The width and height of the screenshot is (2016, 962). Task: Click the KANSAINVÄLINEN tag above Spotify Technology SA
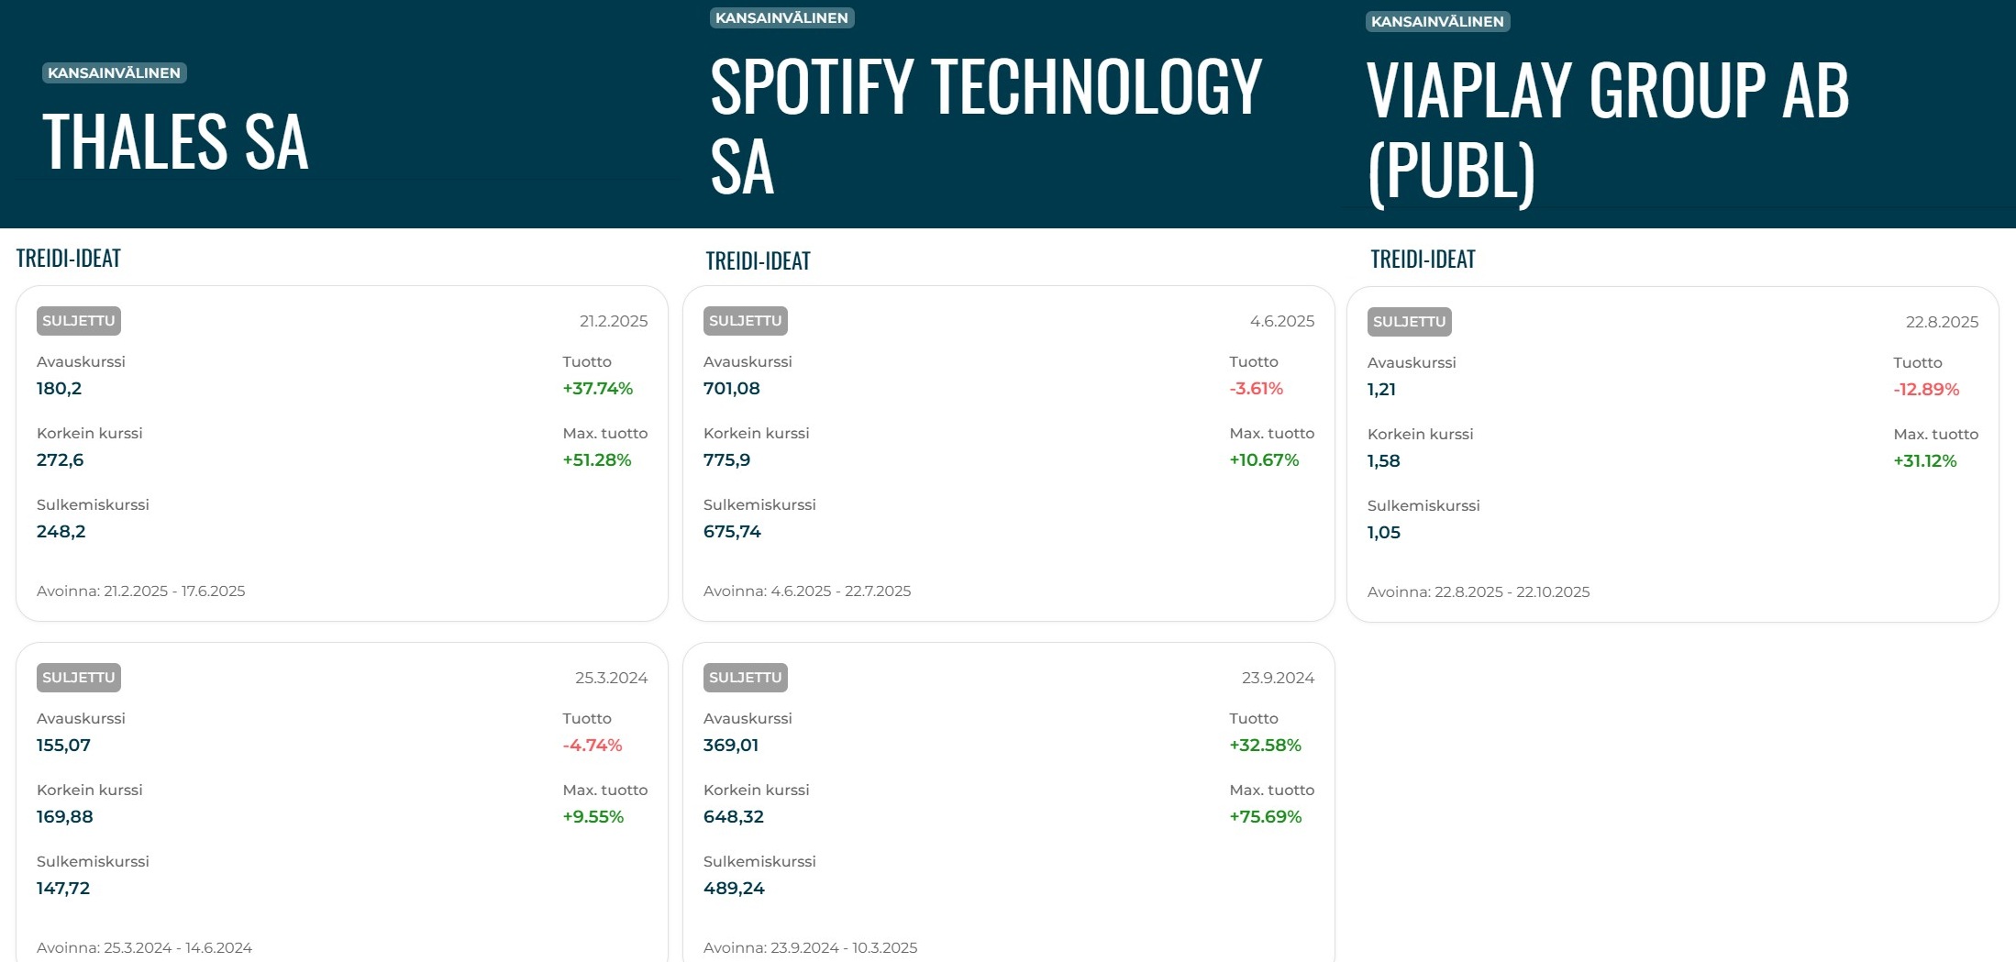tap(781, 17)
